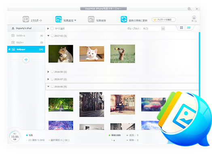
Task: Click the 選択項目 0 status text
Action: click(x=60, y=140)
